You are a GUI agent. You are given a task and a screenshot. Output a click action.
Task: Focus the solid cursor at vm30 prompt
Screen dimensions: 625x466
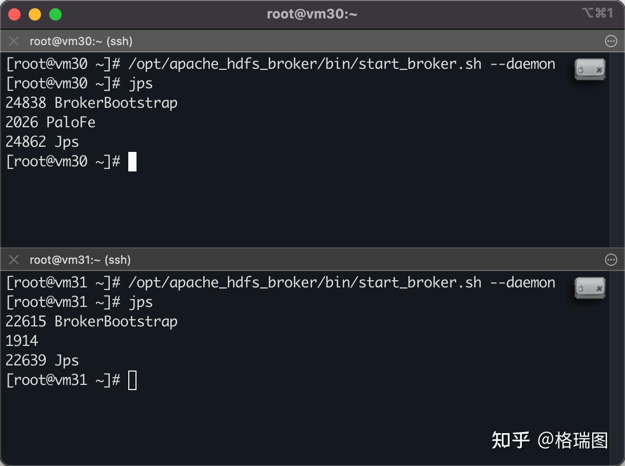[x=132, y=162]
